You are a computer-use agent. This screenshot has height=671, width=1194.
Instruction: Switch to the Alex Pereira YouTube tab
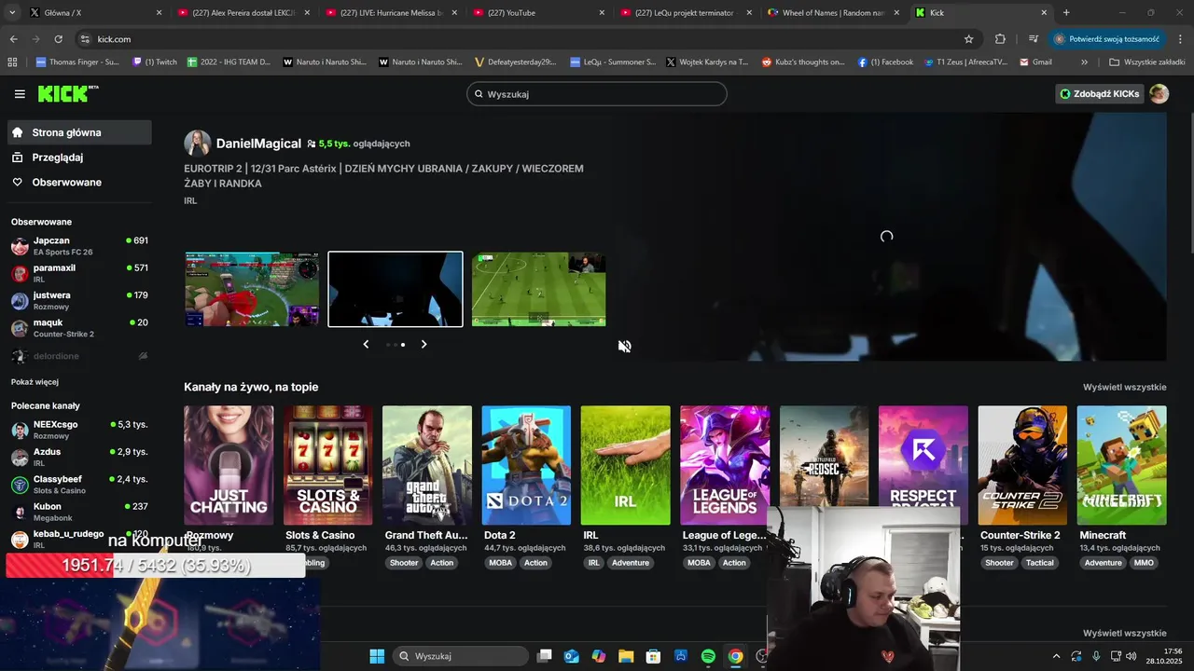243,13
